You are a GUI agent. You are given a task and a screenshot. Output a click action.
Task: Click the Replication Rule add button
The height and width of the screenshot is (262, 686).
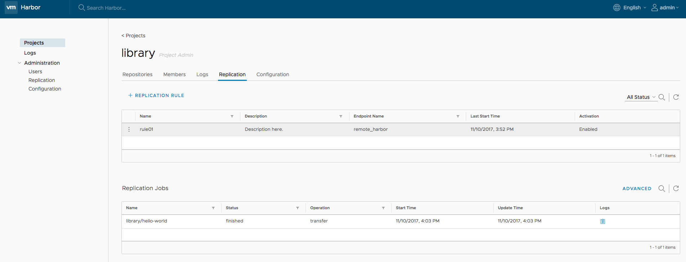tap(156, 95)
